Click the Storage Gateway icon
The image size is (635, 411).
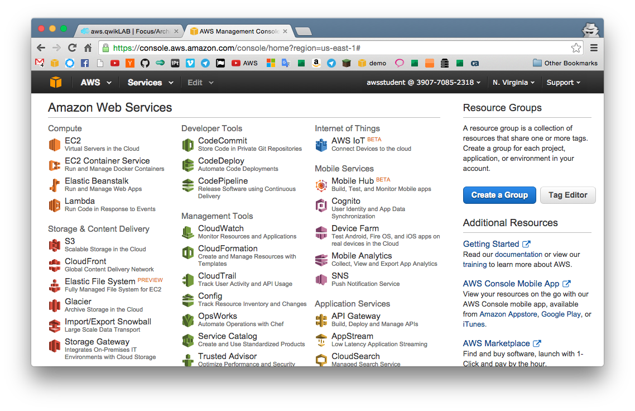coord(55,346)
